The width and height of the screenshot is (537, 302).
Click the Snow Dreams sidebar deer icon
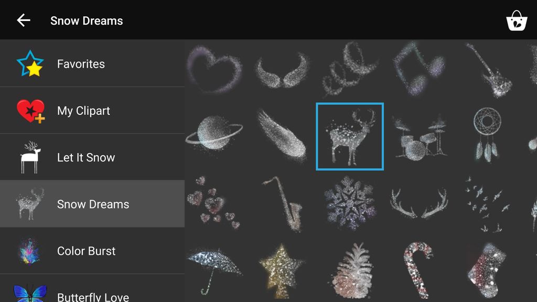[x=30, y=204]
